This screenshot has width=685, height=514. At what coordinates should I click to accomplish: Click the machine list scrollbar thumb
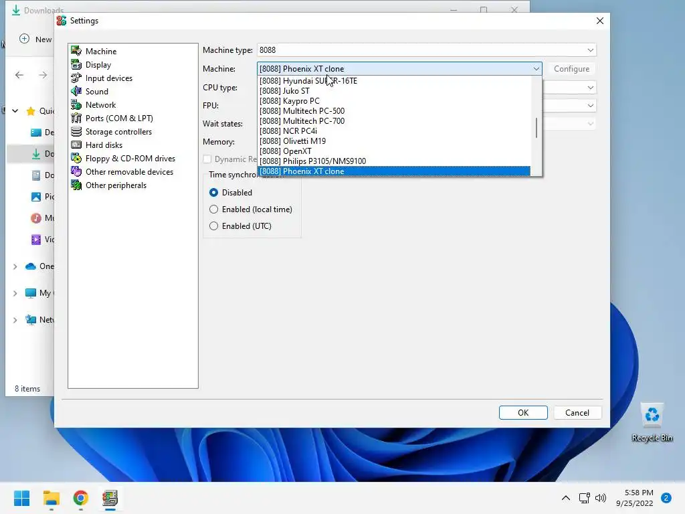coord(536,128)
